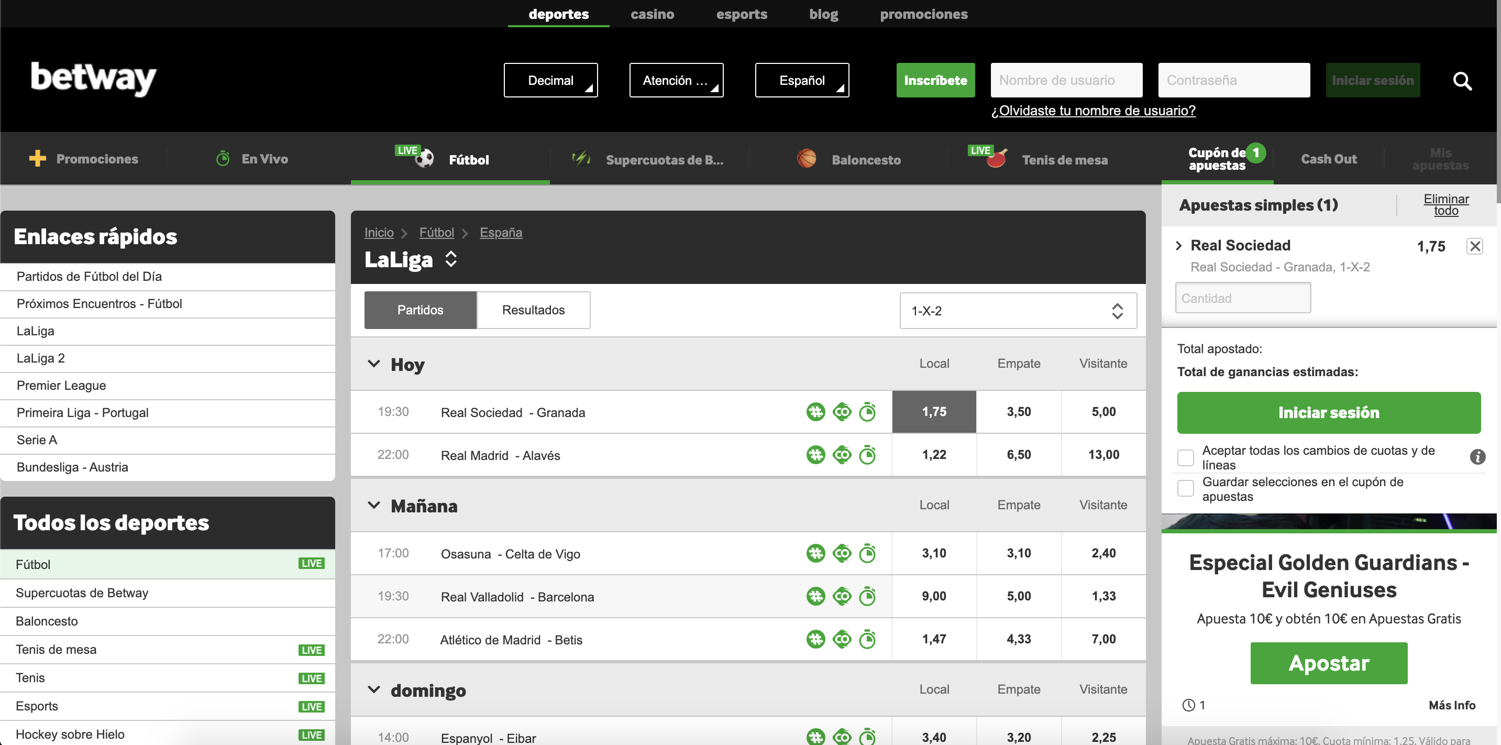Open the LaLiga league switcher arrows

click(x=451, y=259)
